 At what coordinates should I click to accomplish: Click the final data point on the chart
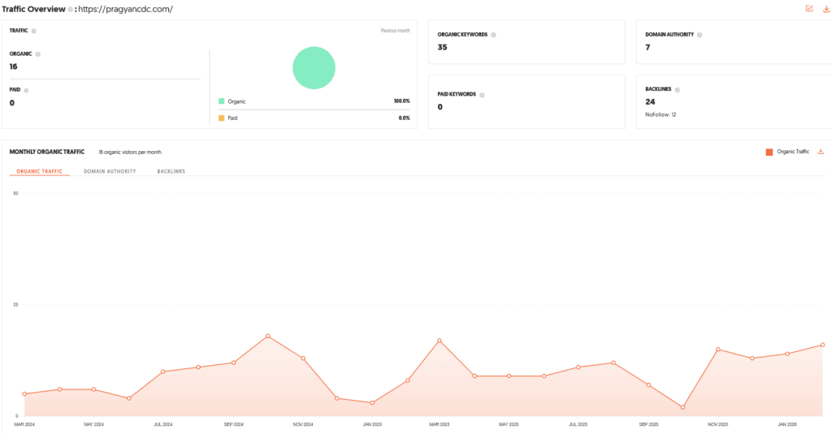click(822, 345)
